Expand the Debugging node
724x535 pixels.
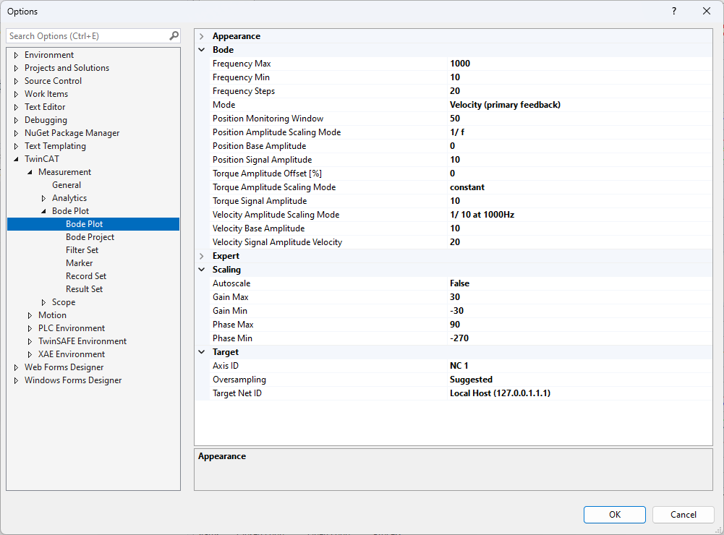pos(16,120)
